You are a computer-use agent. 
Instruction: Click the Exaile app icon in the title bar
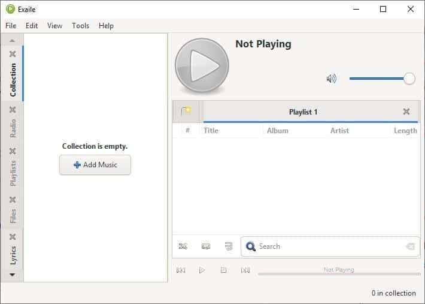click(10, 9)
